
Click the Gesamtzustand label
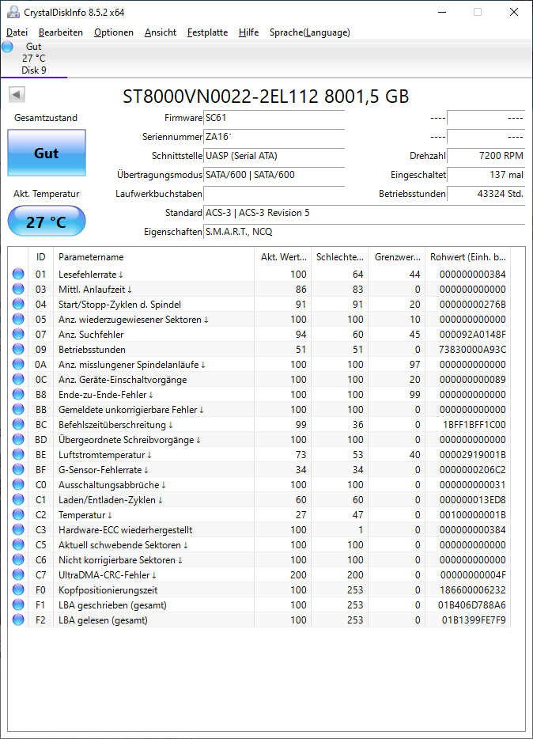click(46, 118)
